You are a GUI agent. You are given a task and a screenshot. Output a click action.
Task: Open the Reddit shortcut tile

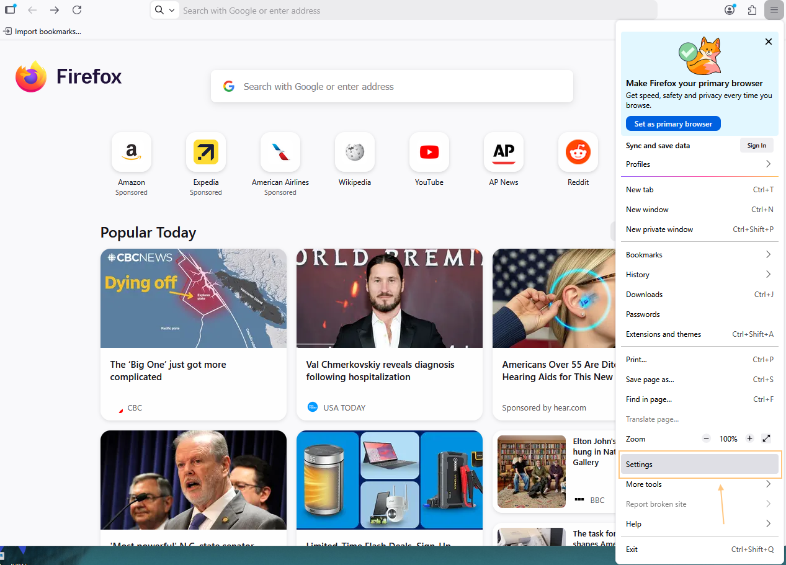pyautogui.click(x=578, y=152)
